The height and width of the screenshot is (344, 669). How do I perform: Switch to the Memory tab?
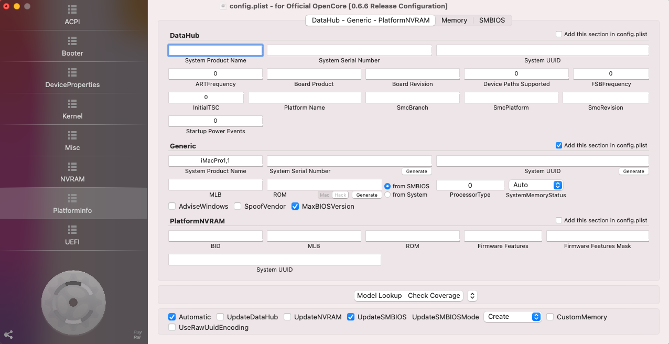pyautogui.click(x=454, y=20)
